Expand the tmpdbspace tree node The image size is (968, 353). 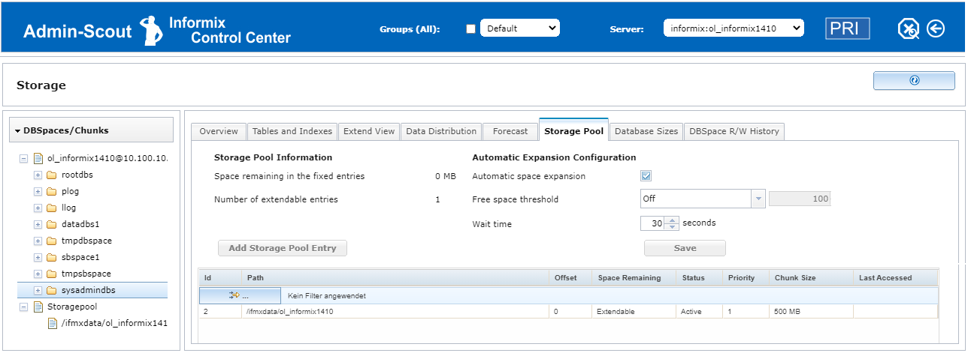coord(38,241)
